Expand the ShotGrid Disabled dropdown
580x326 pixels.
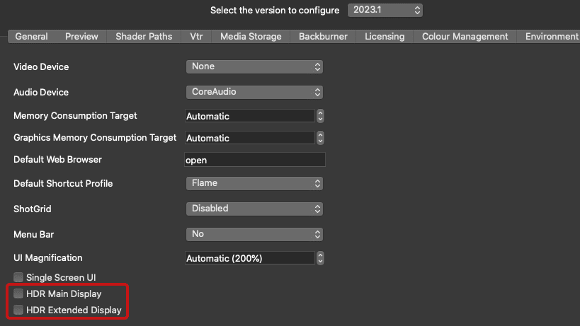click(254, 209)
